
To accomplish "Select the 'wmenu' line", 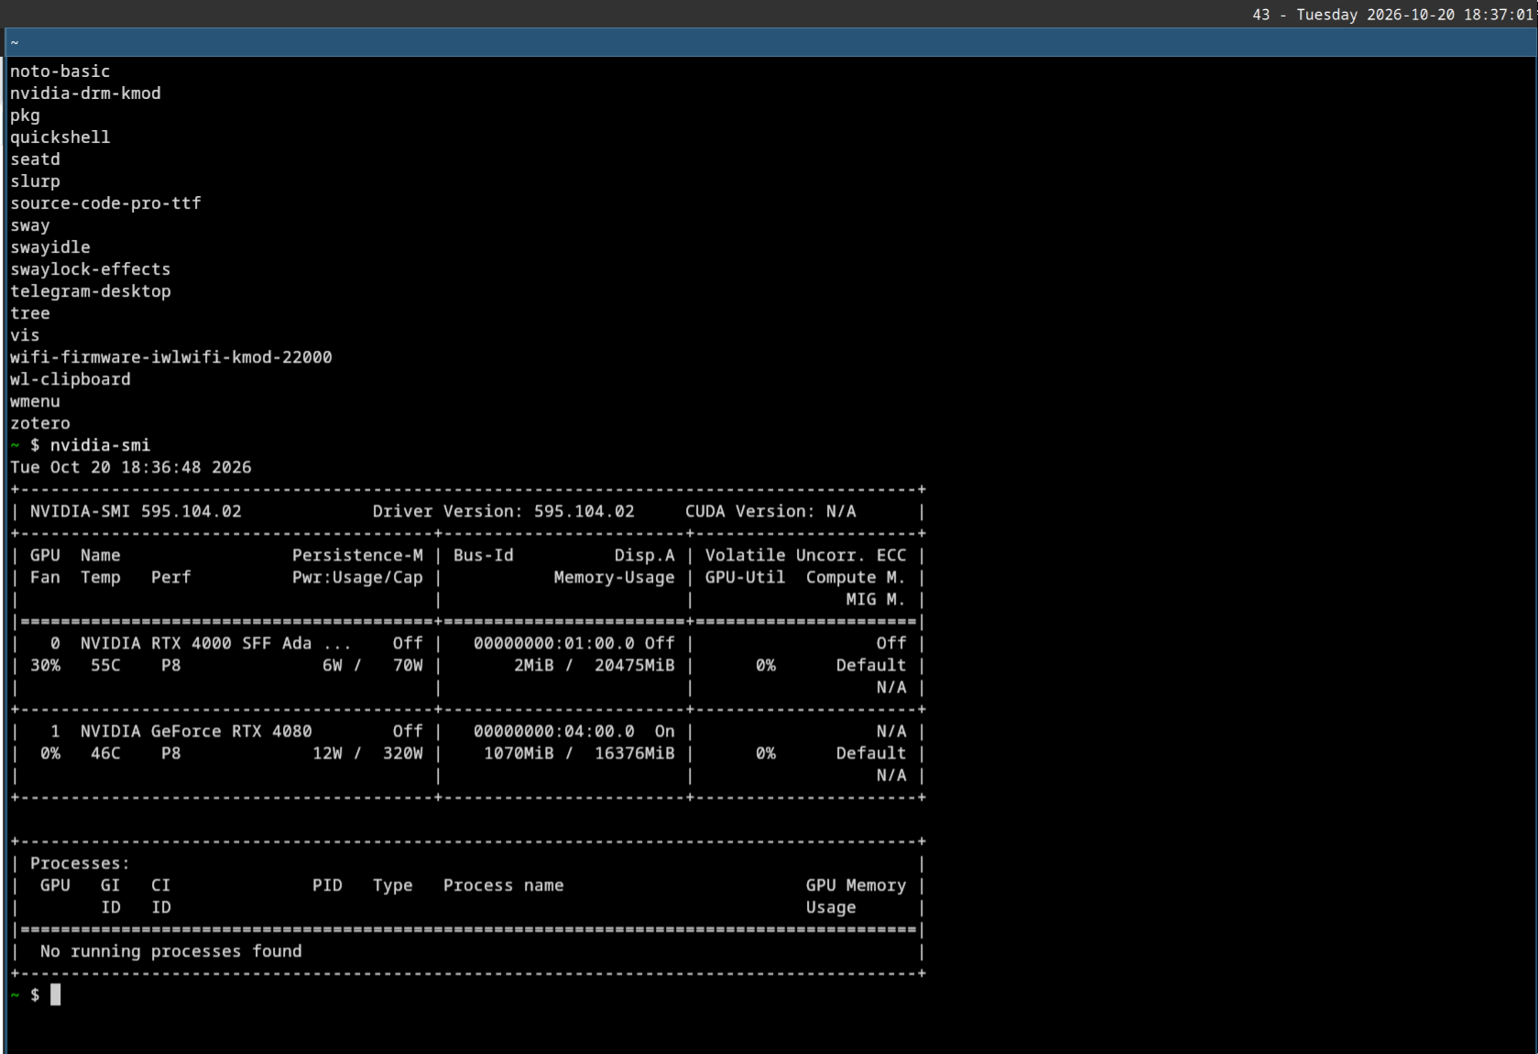I will 35,401.
